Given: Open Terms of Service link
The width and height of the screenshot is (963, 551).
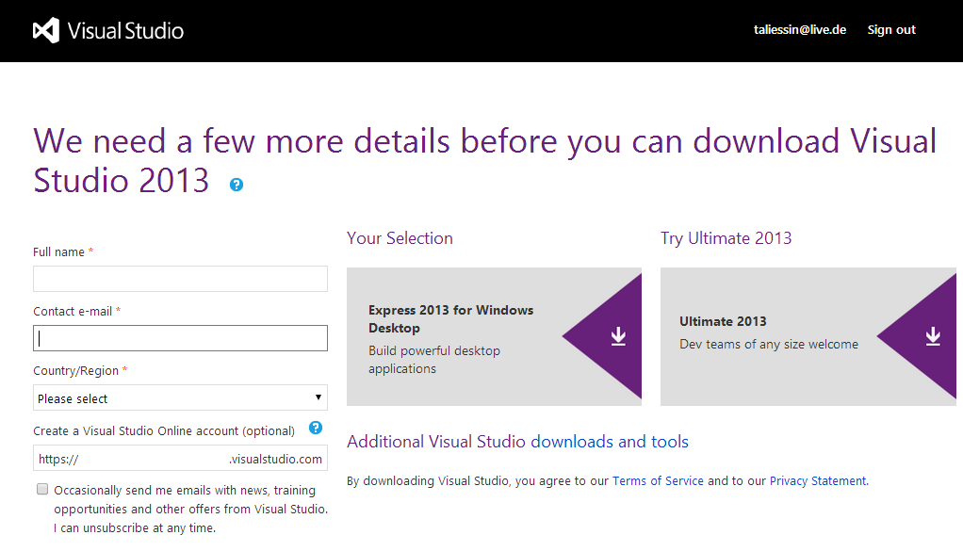Looking at the screenshot, I should 658,481.
